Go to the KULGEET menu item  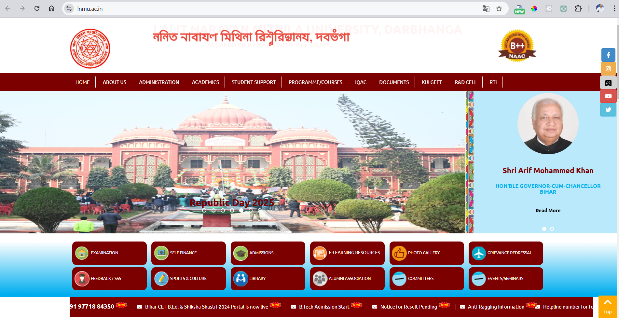point(432,82)
